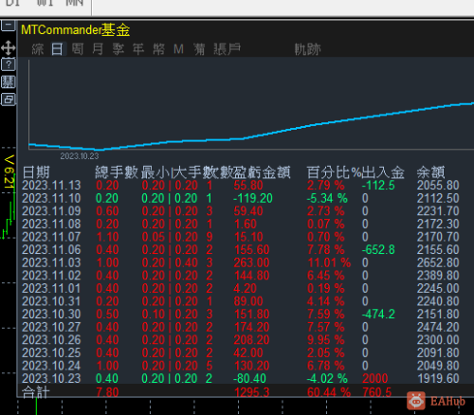Grab the four-arrow move panel icon

tap(9, 48)
